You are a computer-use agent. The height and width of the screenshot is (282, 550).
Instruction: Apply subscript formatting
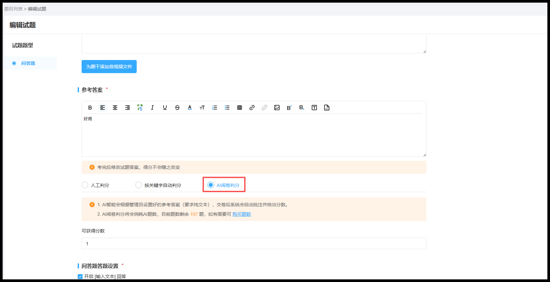(302, 108)
